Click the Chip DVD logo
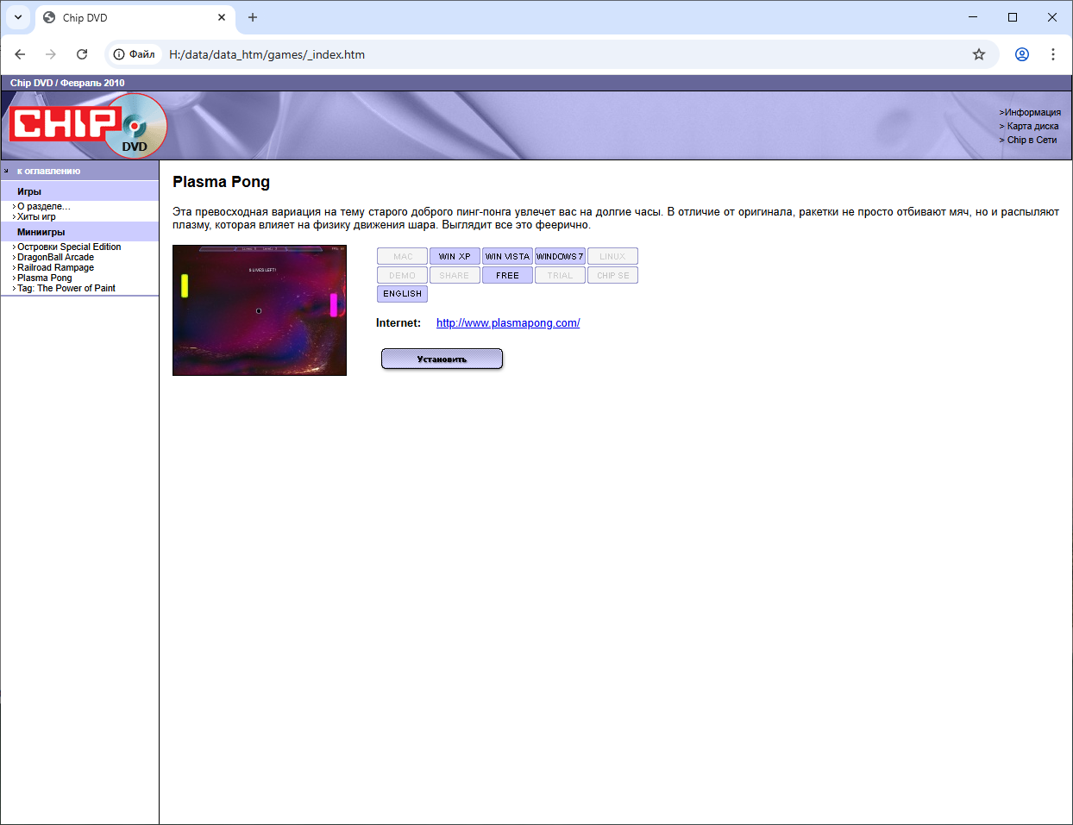This screenshot has width=1073, height=825. point(88,126)
